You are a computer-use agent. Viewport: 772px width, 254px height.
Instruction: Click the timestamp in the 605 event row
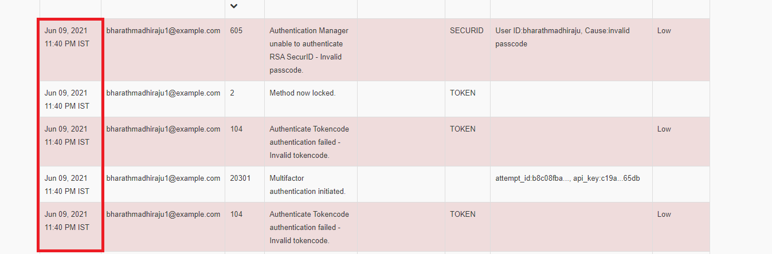pyautogui.click(x=67, y=37)
